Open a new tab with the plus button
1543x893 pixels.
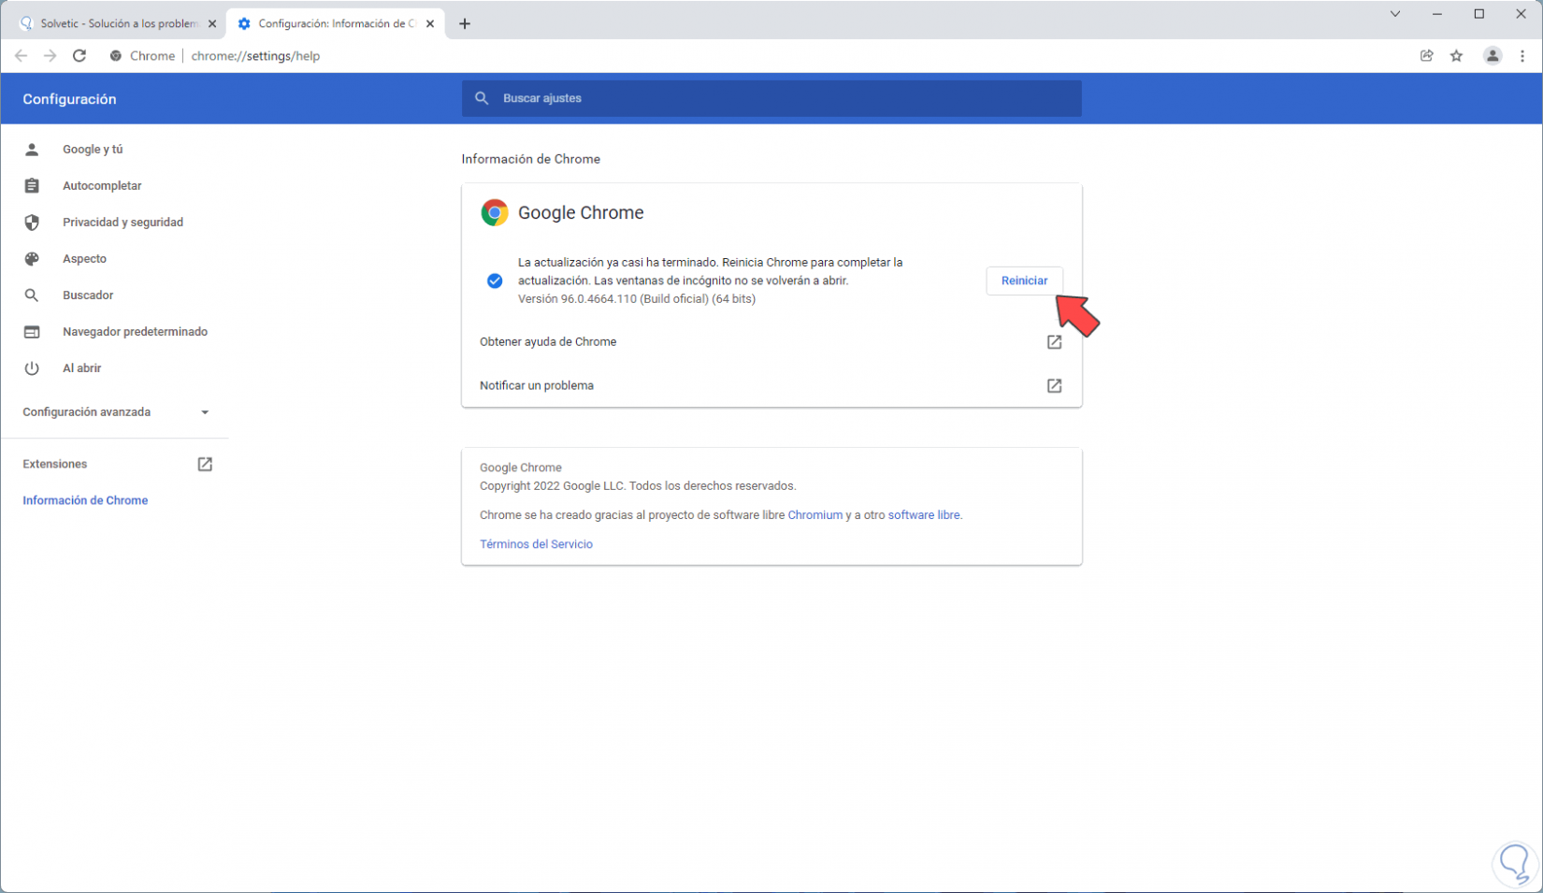point(465,24)
